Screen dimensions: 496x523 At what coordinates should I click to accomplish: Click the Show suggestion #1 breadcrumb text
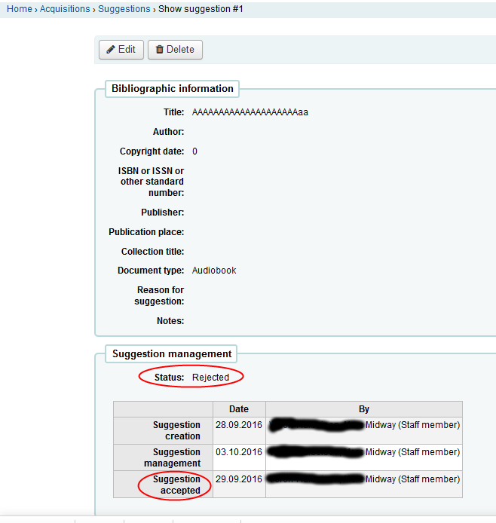(x=201, y=9)
